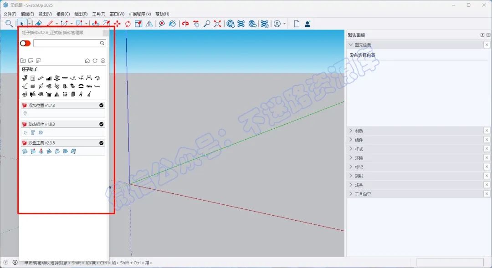The height and width of the screenshot is (268, 492).
Task: Choose the Zoom magnifier in the camera tools
Action: point(207,24)
